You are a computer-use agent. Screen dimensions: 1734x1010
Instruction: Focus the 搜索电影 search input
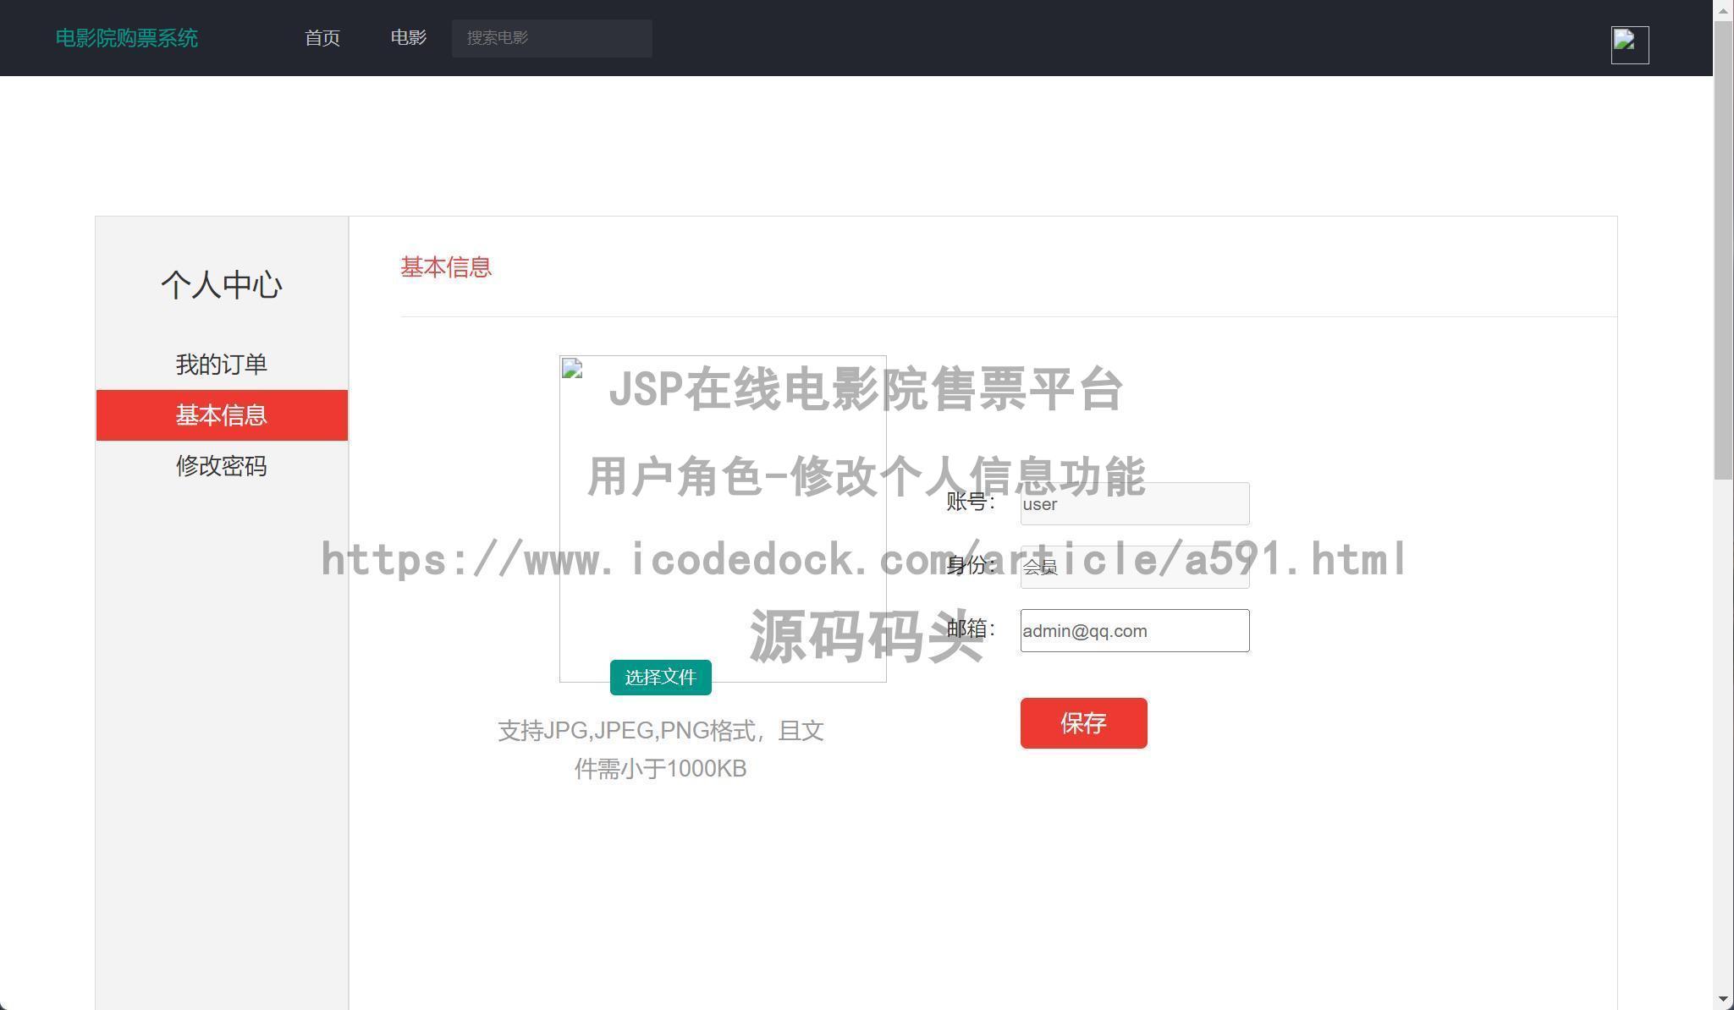point(552,38)
